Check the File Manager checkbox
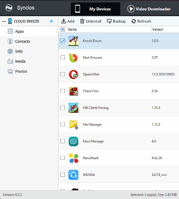 pyautogui.click(x=62, y=124)
